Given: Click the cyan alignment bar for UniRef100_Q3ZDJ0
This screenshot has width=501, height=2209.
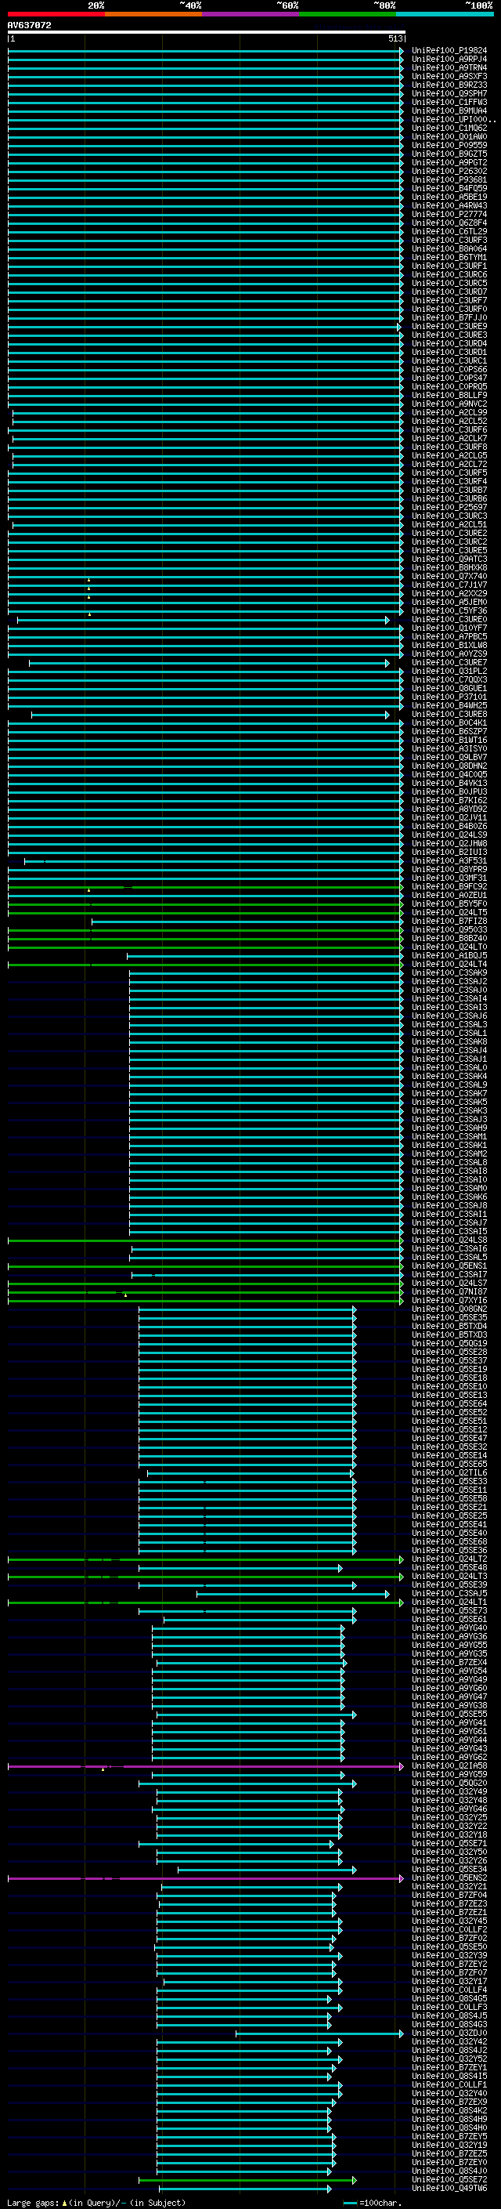Looking at the screenshot, I should click(319, 2033).
